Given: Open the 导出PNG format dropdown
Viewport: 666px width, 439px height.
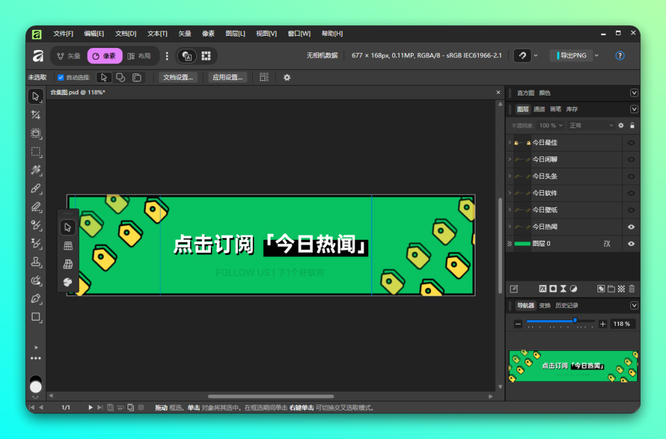Looking at the screenshot, I should (596, 55).
